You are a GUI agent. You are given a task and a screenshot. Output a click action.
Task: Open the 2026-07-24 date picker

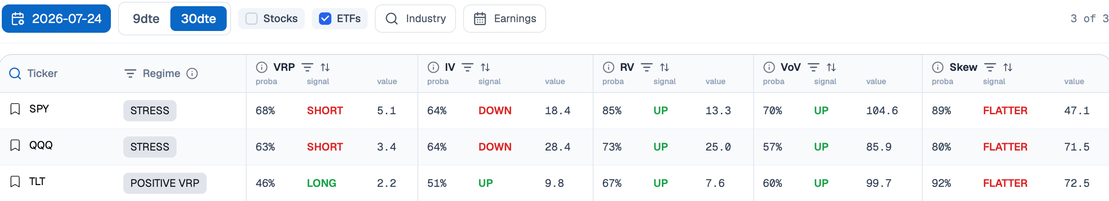pos(56,19)
